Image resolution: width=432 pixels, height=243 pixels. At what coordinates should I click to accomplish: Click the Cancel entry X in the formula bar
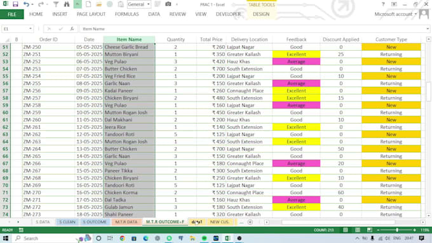[49, 29]
